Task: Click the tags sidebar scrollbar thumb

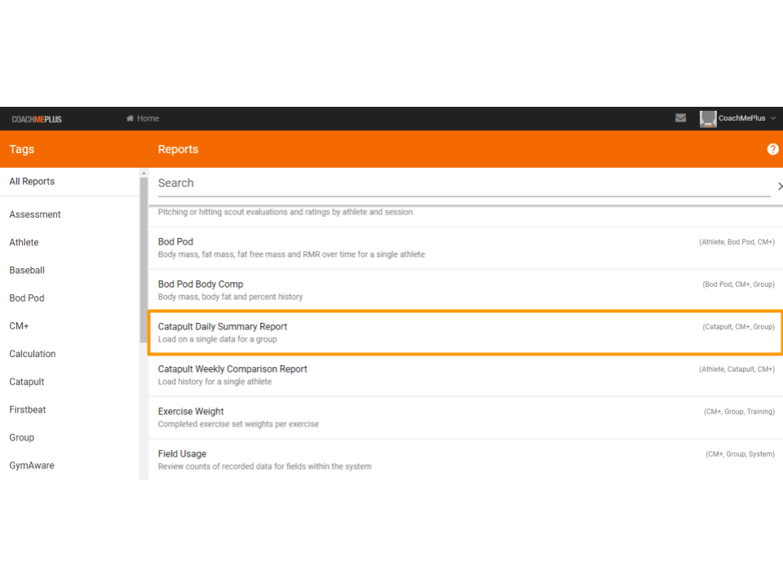Action: click(x=144, y=259)
